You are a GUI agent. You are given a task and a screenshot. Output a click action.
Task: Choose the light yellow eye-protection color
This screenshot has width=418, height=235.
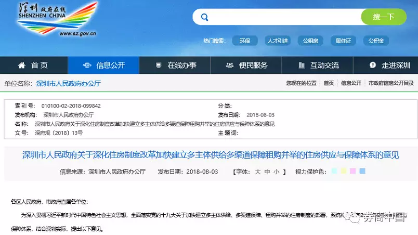coord(343,171)
